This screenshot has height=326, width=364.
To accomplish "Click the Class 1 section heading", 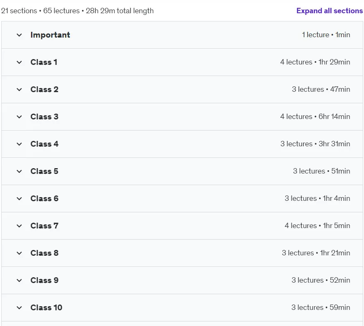I will pyautogui.click(x=44, y=62).
